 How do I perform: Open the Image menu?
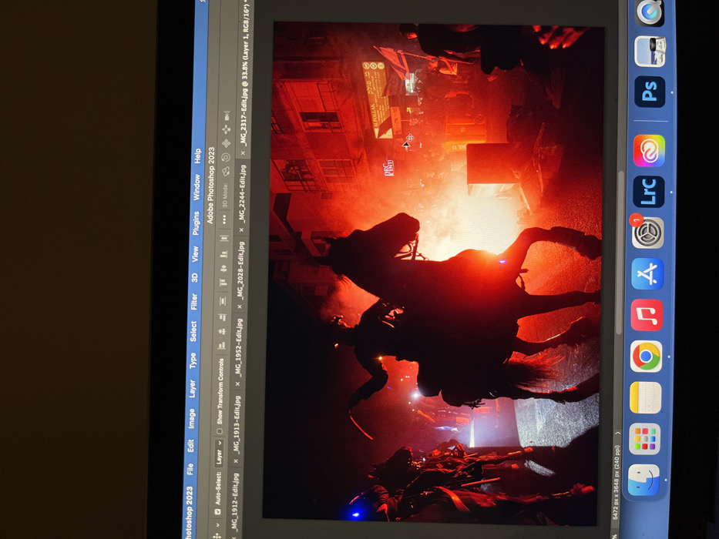pos(192,418)
